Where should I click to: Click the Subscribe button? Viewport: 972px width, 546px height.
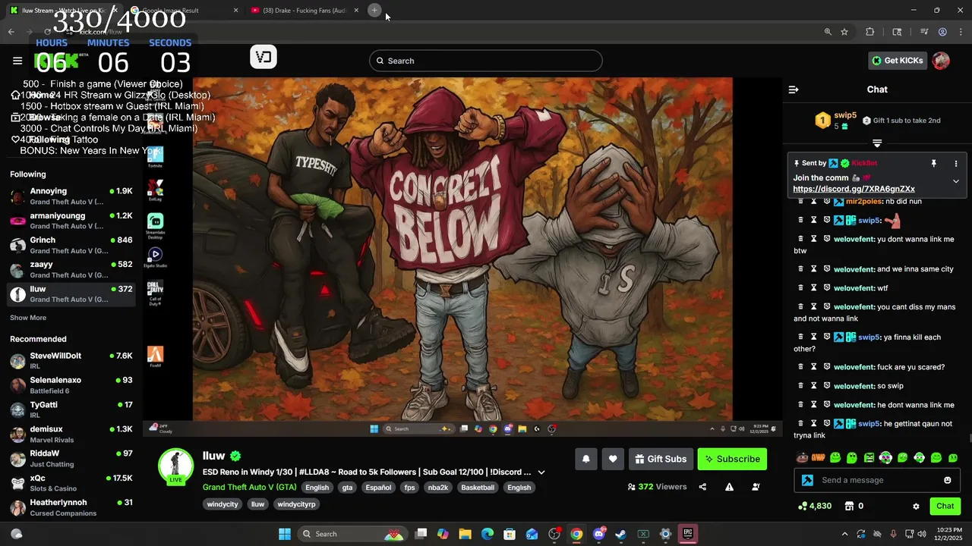[732, 459]
